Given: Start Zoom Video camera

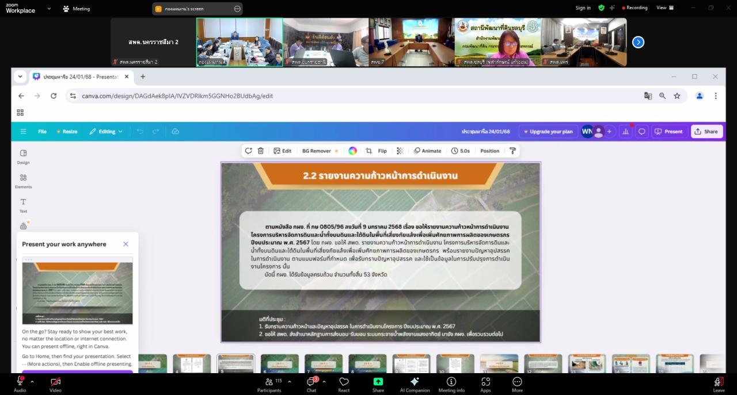Looking at the screenshot, I should click(55, 382).
